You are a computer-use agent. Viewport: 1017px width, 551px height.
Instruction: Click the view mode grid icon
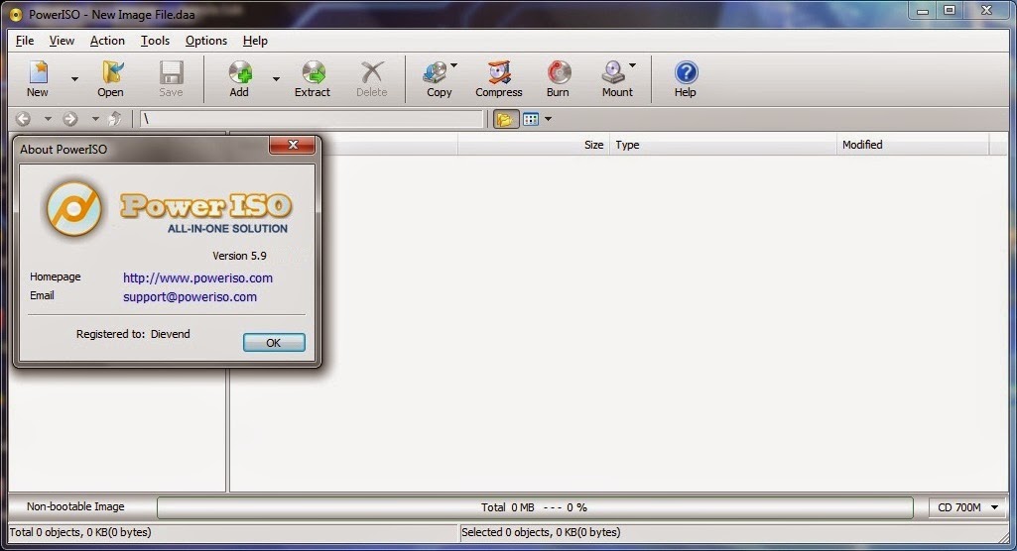(531, 119)
